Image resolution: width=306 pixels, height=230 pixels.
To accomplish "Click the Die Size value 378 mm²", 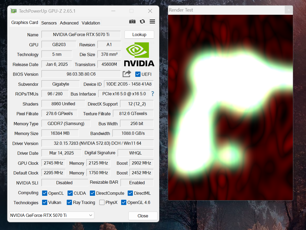I will 109,54.
